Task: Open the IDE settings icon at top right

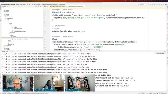Action: click(167, 4)
